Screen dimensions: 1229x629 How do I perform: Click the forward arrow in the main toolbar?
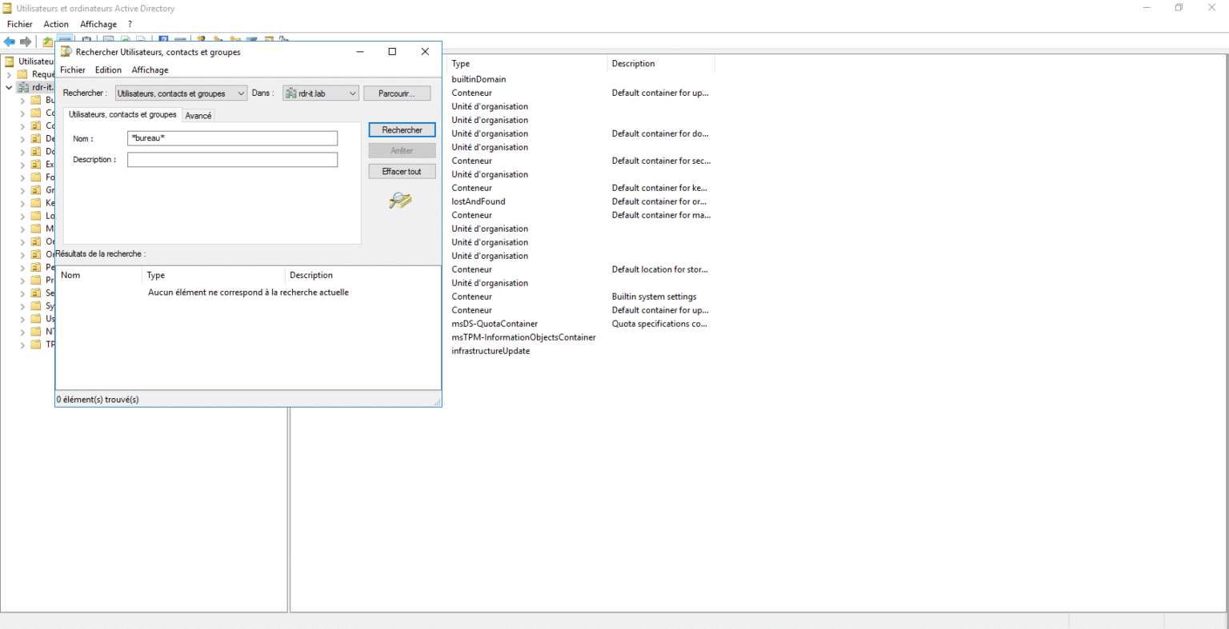point(26,42)
